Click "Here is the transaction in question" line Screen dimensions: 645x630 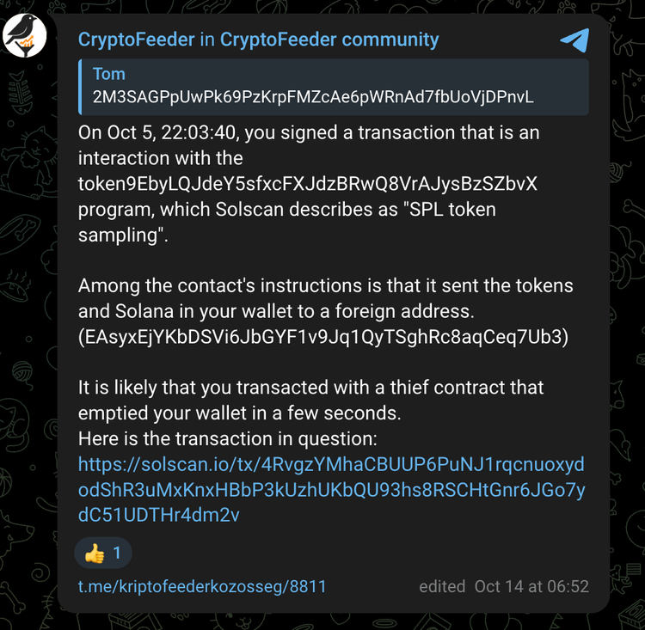click(x=227, y=439)
